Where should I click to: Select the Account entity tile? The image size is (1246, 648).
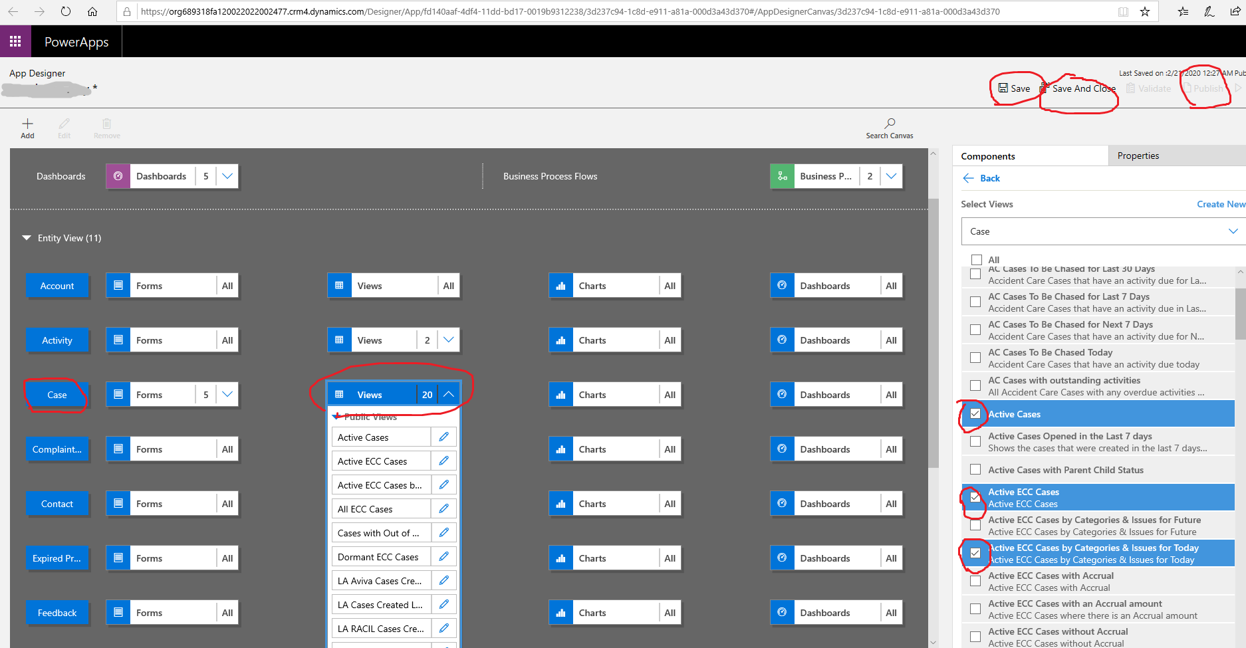[x=57, y=286]
